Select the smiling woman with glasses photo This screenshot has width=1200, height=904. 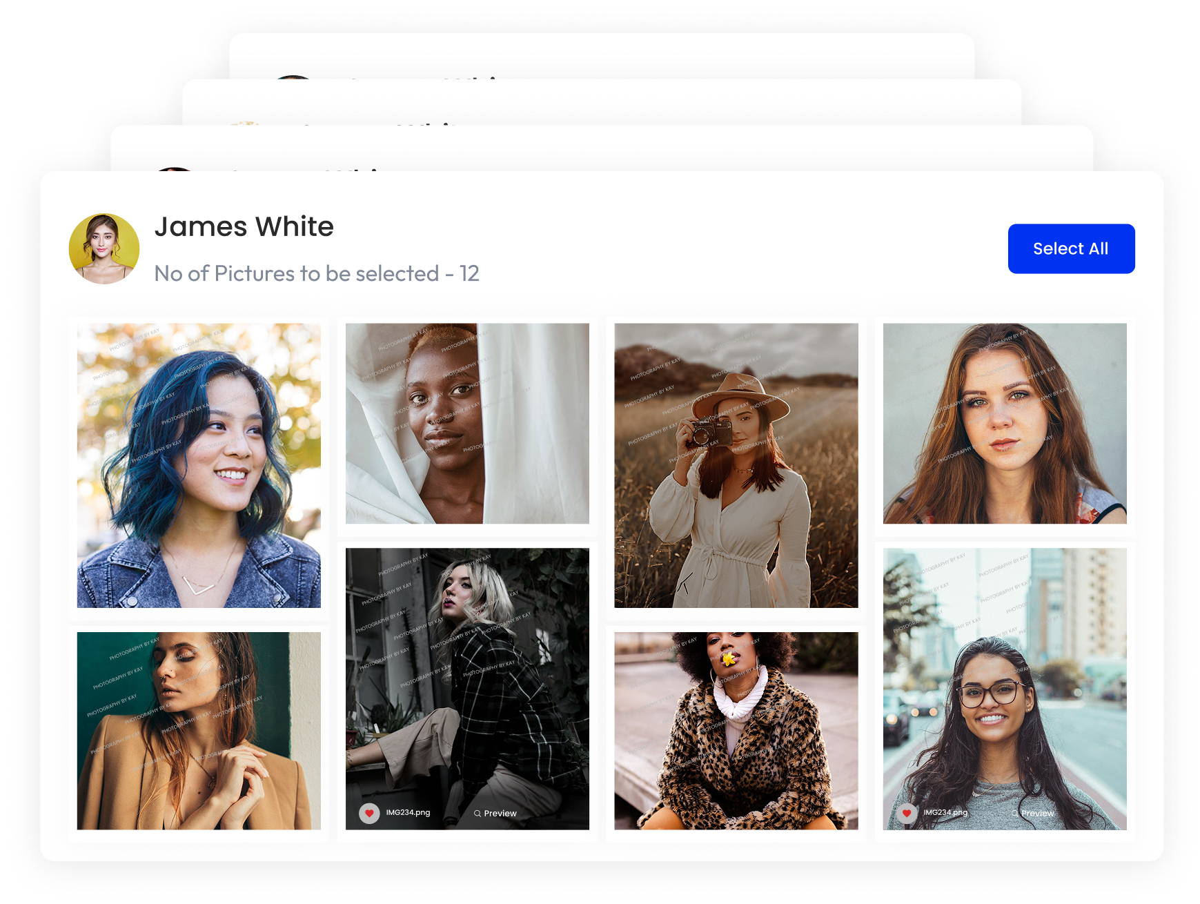(x=1005, y=676)
